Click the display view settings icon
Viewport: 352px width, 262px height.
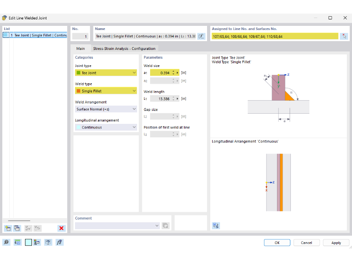tap(48, 242)
